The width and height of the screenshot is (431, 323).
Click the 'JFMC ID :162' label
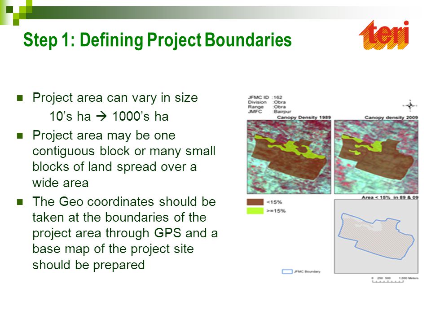[265, 97]
